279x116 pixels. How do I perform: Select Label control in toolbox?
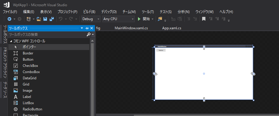point(48,97)
